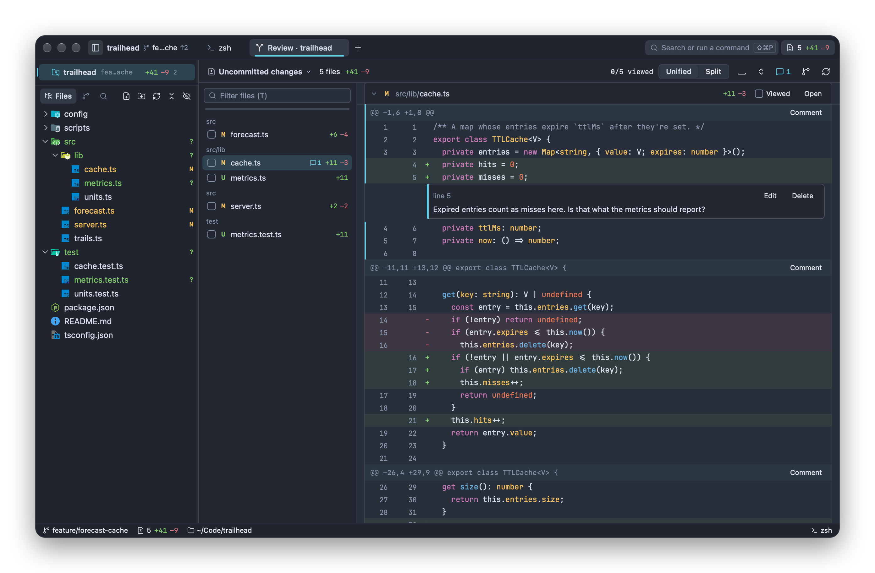This screenshot has height=573, width=875.
Task: Select the Files tab in sidebar
Action: click(58, 96)
